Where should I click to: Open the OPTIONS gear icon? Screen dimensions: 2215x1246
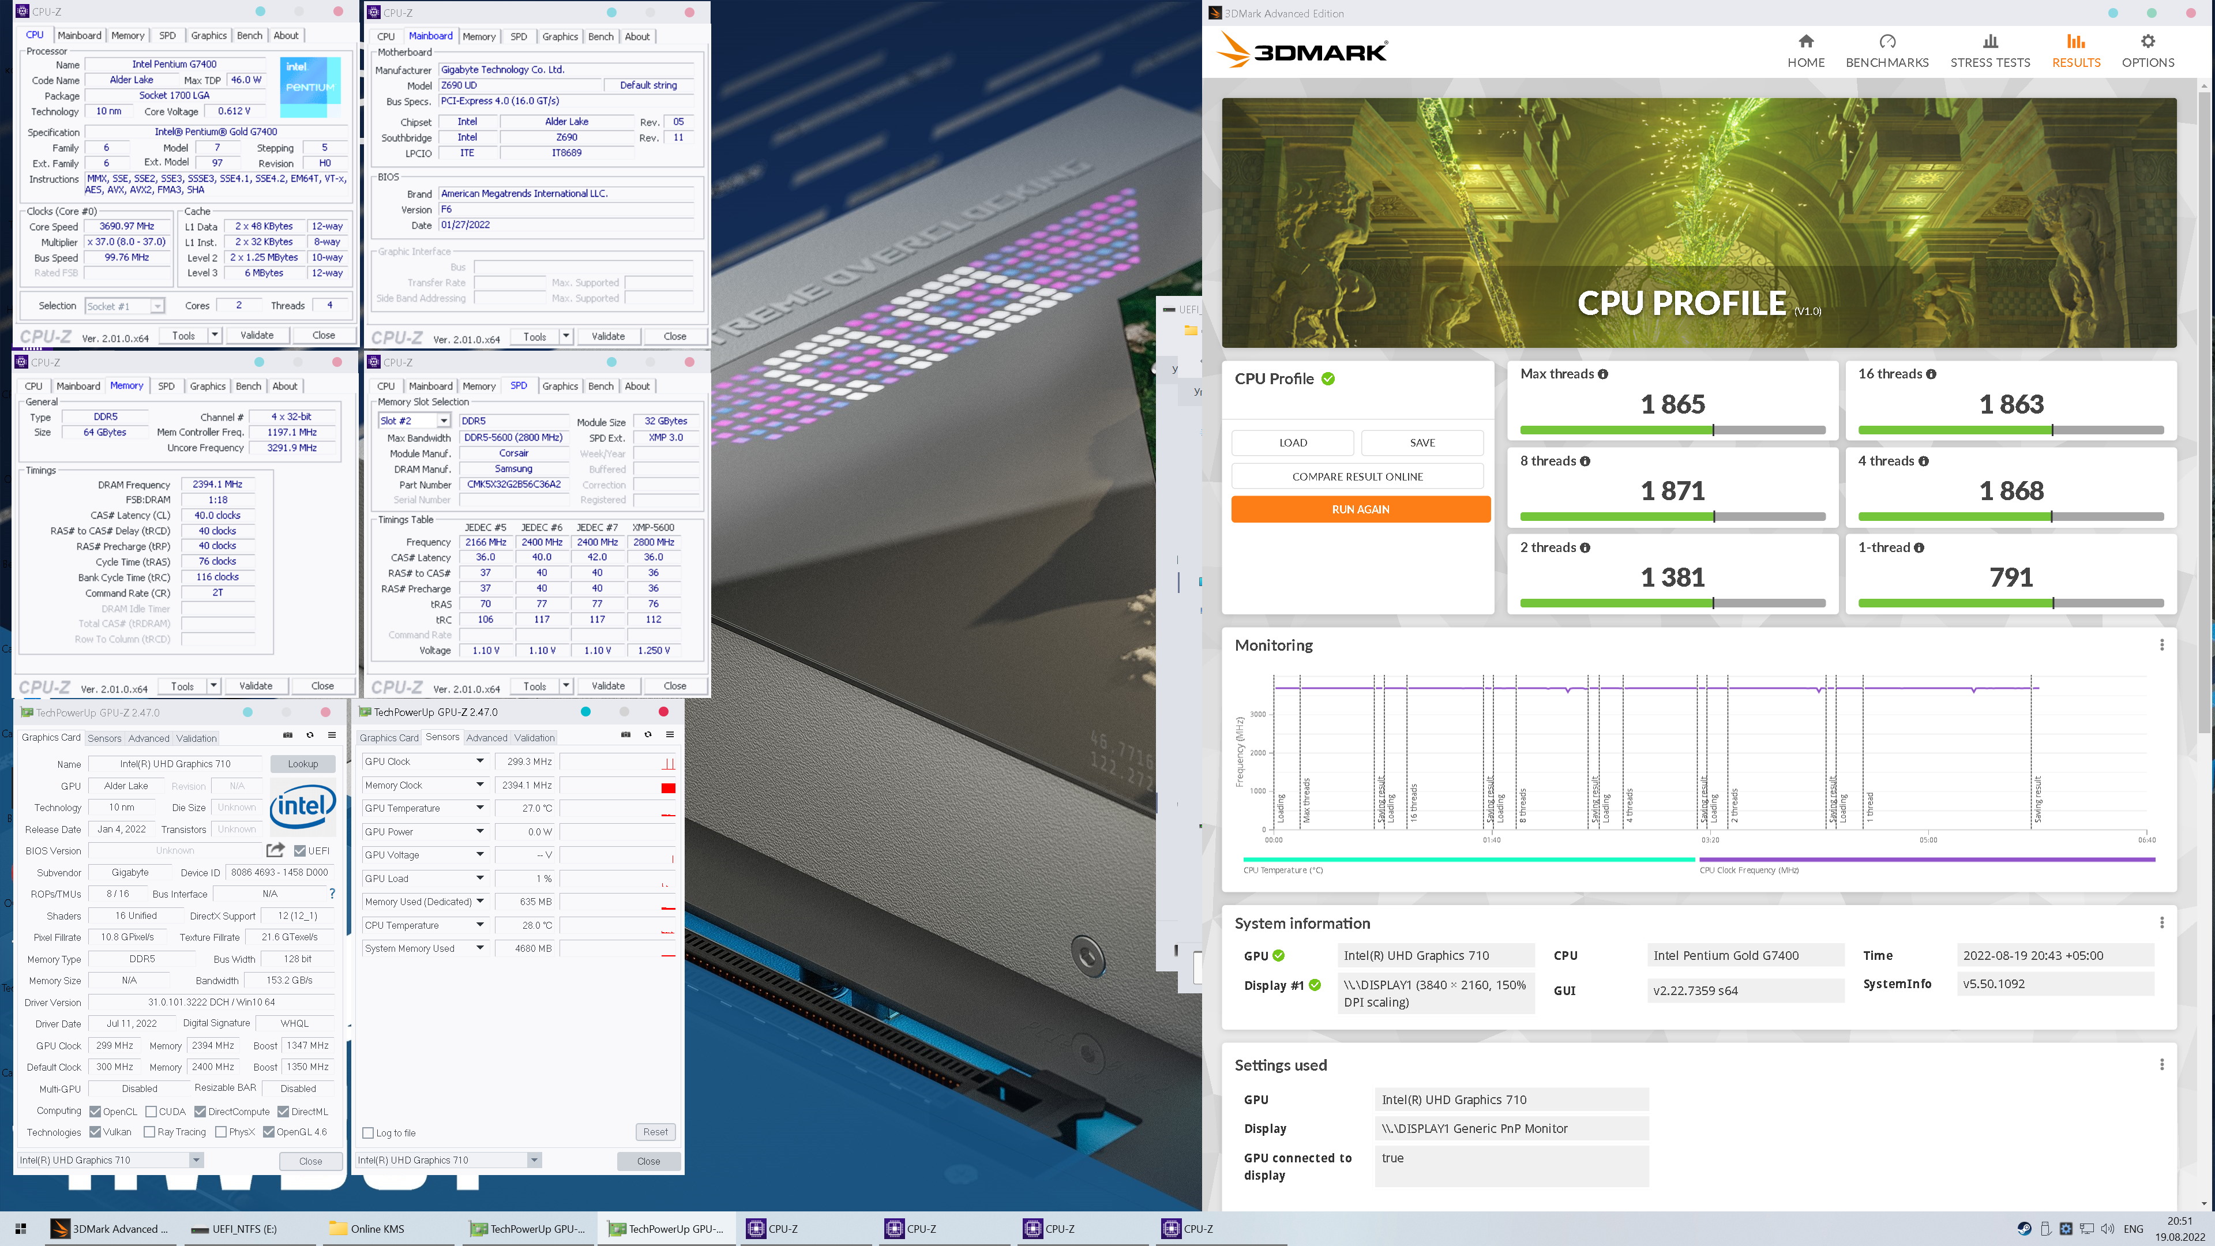tap(2147, 42)
